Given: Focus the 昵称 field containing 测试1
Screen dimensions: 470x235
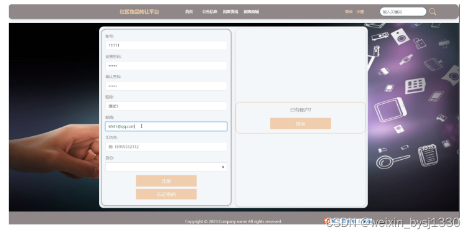Looking at the screenshot, I should [166, 106].
